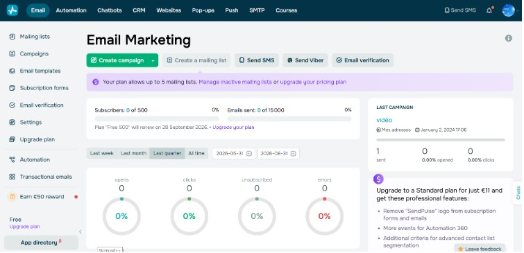Viewport: 524px width, 253px height.
Task: Click Create a mailing list button
Action: 196,60
